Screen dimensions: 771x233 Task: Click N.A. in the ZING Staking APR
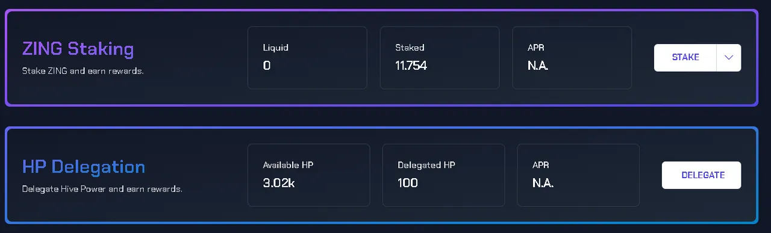[538, 66]
